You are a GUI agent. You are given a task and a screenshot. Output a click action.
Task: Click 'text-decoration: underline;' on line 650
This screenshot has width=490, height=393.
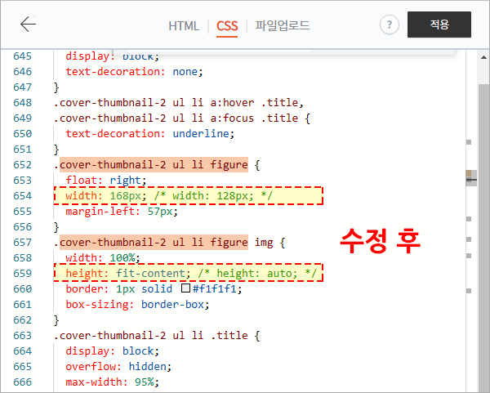(150, 134)
